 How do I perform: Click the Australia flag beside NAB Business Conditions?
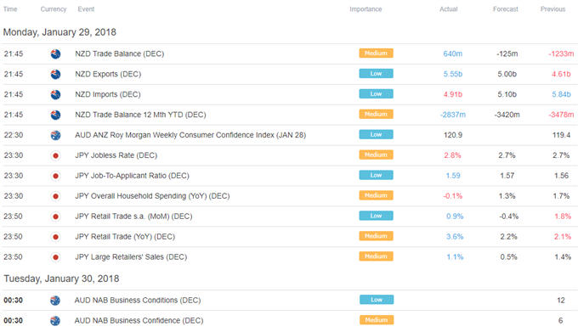point(55,301)
